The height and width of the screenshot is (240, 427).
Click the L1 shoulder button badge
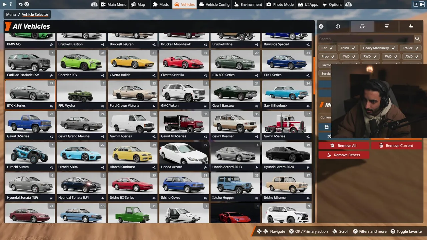(94, 4)
